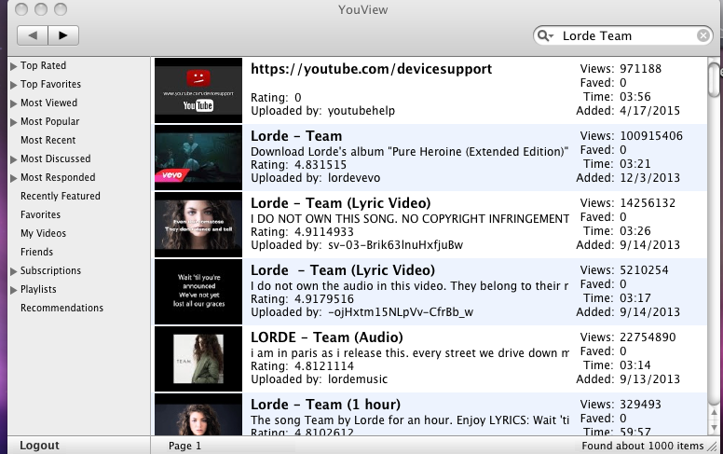Expand the Subscriptions category
The image size is (723, 454).
[13, 271]
